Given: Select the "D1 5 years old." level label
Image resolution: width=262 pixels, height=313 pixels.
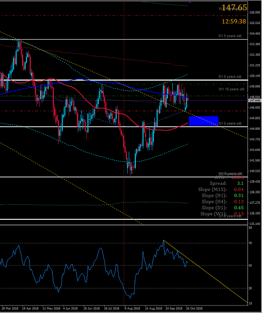Looking at the screenshot, I should click(x=230, y=36).
